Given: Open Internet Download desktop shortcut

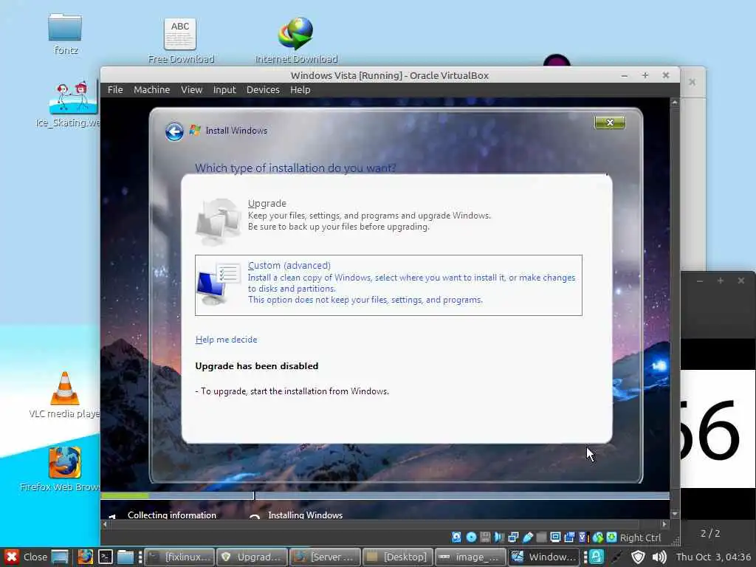Looking at the screenshot, I should [x=296, y=41].
